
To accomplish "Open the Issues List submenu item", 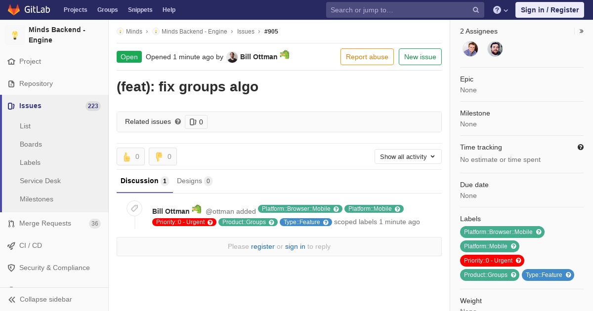I will click(x=25, y=126).
